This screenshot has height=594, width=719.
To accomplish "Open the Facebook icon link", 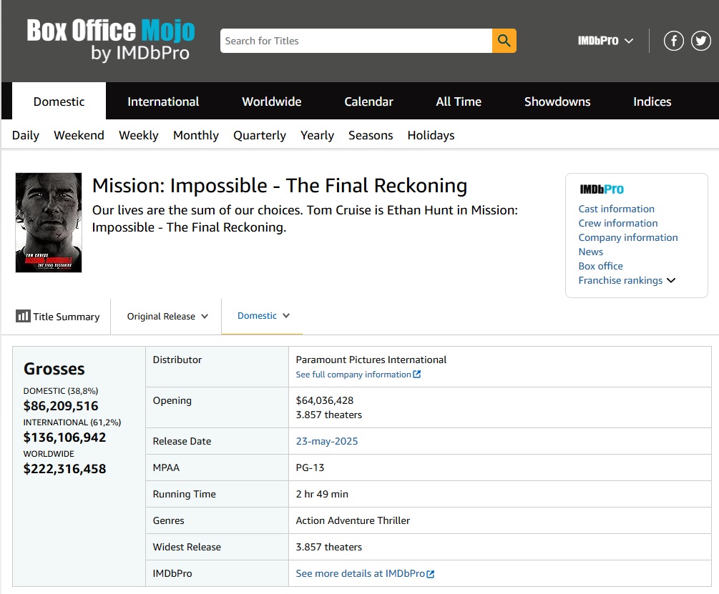I will [x=674, y=41].
